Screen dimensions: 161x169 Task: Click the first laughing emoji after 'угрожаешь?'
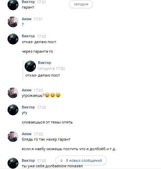[47, 95]
